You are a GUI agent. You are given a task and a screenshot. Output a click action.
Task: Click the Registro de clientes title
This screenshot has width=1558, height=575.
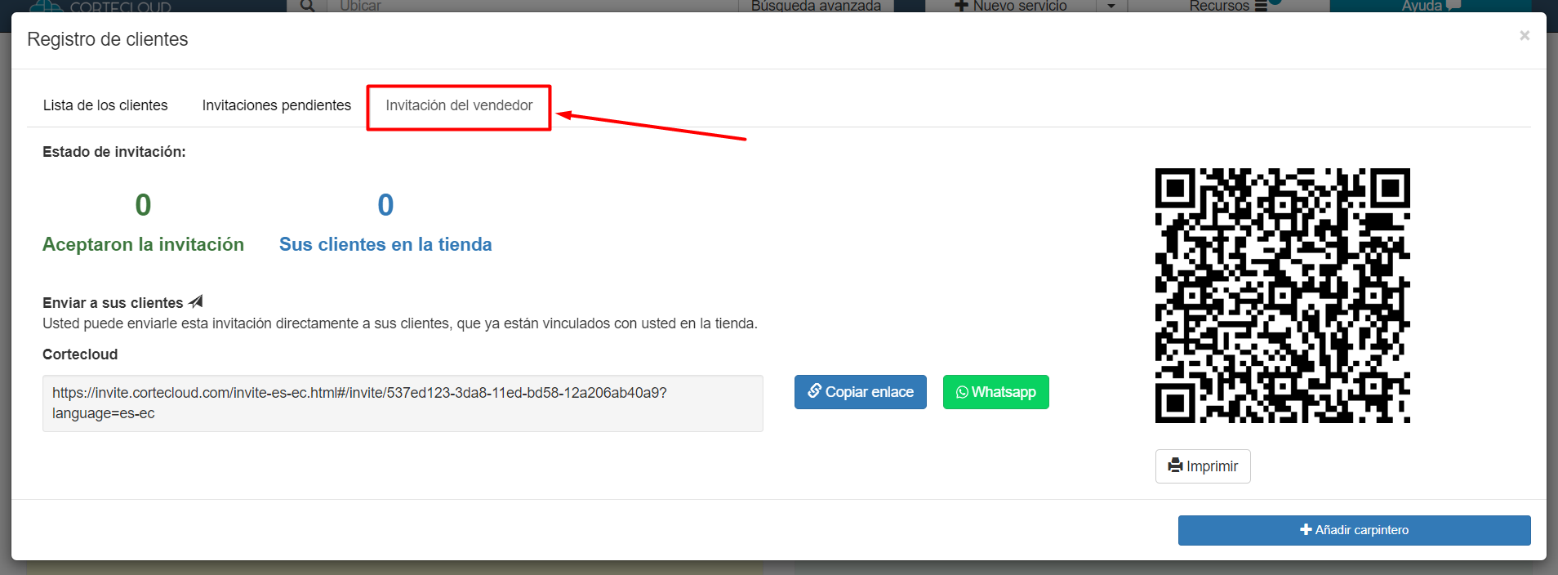coord(108,39)
